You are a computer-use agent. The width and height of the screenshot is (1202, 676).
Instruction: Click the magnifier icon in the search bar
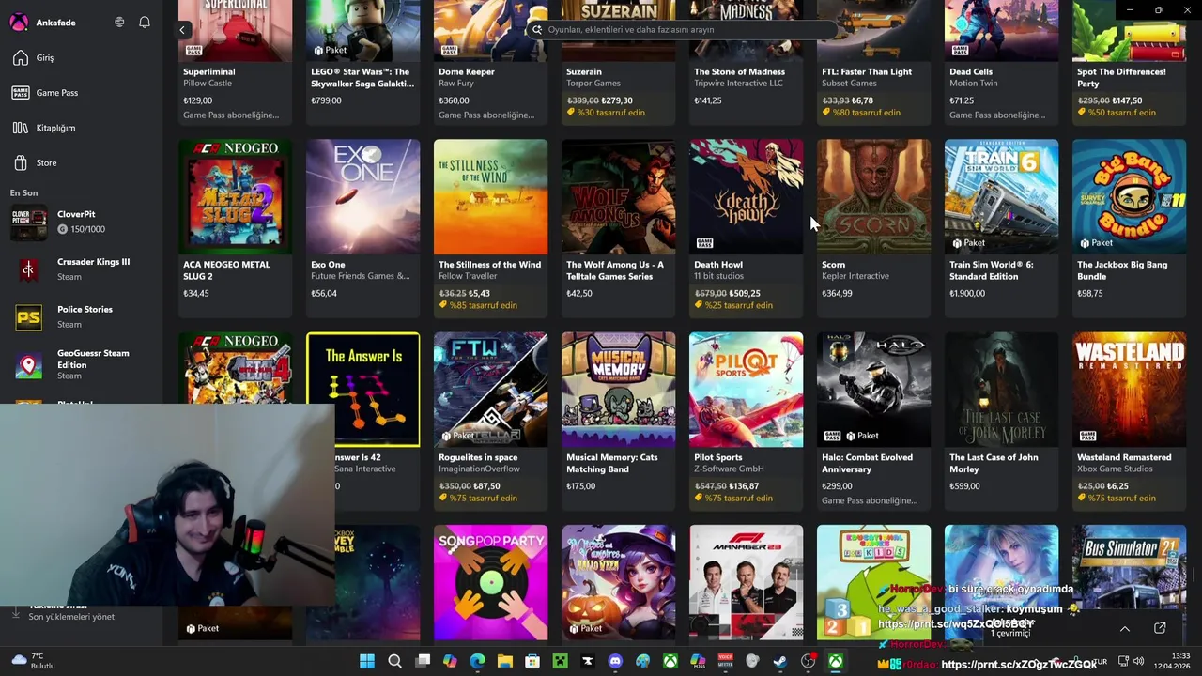click(x=537, y=30)
